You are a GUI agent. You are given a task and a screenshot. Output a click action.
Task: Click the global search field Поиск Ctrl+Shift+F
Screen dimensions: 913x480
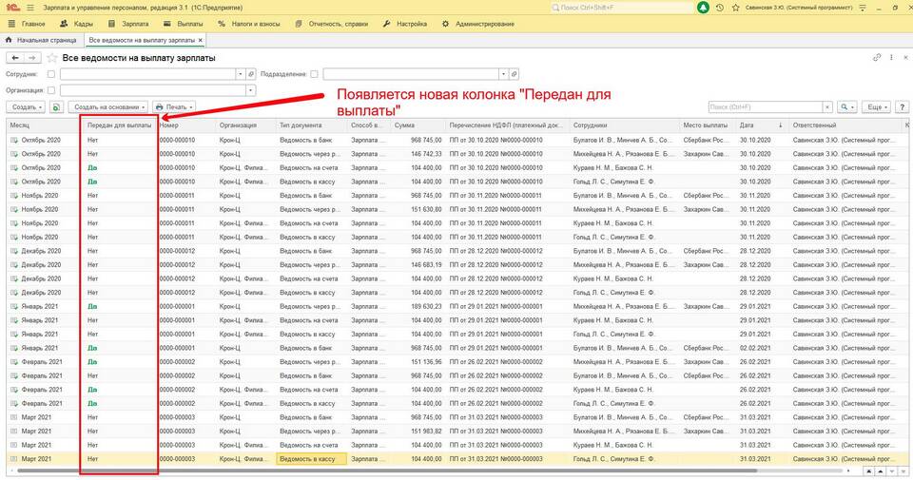pos(621,8)
